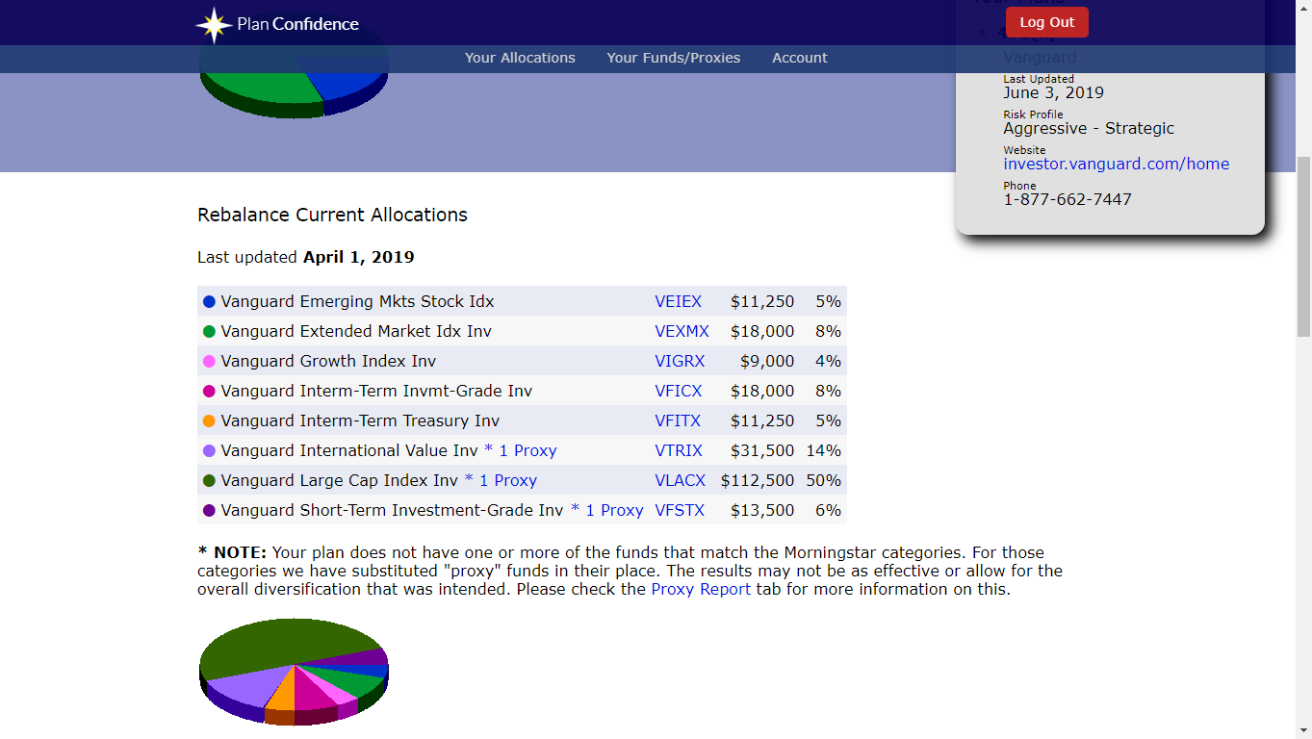Click the page vertical scrollbar thumb
This screenshot has width=1312, height=739.
pyautogui.click(x=1303, y=246)
